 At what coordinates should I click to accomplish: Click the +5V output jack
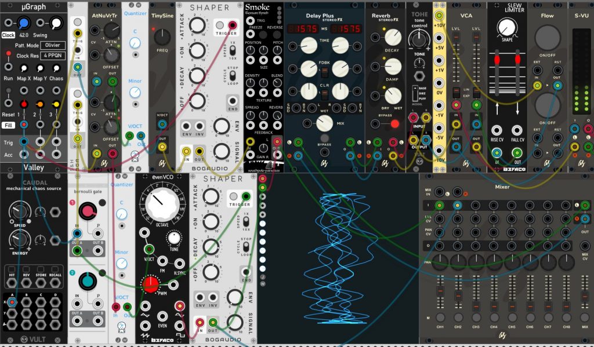pyautogui.click(x=439, y=38)
